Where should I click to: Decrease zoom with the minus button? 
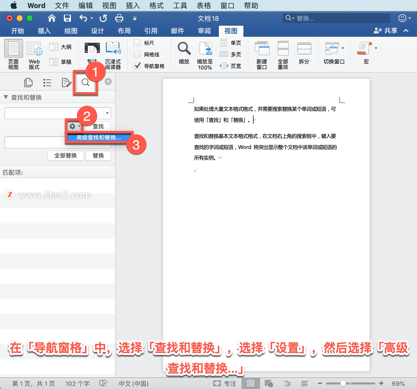320,383
